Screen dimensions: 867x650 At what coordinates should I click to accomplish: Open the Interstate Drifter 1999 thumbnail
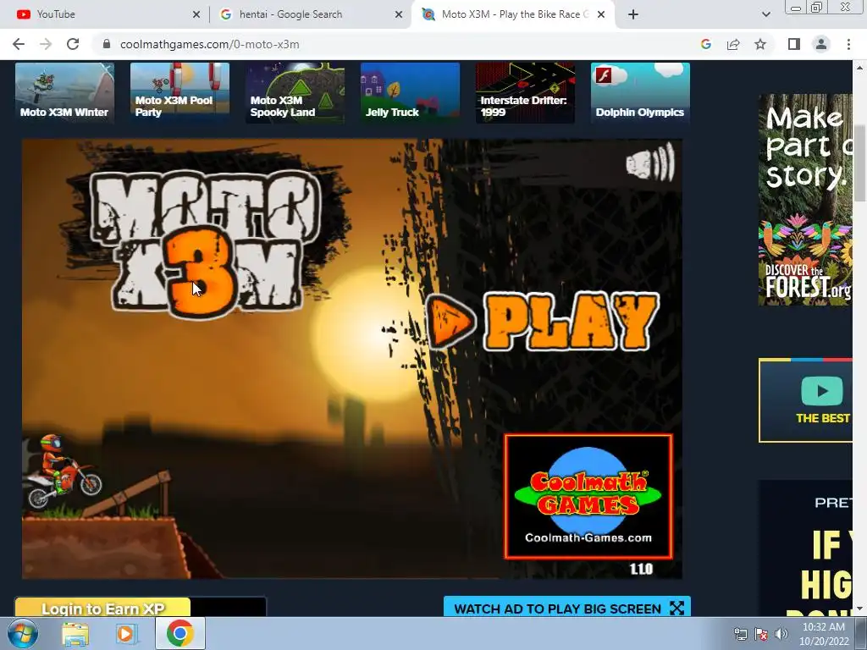click(x=525, y=91)
